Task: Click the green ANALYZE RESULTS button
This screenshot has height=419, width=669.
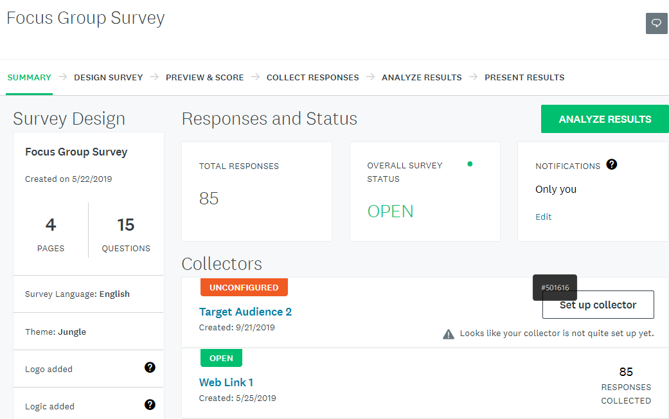Action: [605, 119]
